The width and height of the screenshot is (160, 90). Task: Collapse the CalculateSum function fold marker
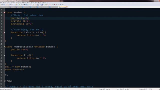4,32
